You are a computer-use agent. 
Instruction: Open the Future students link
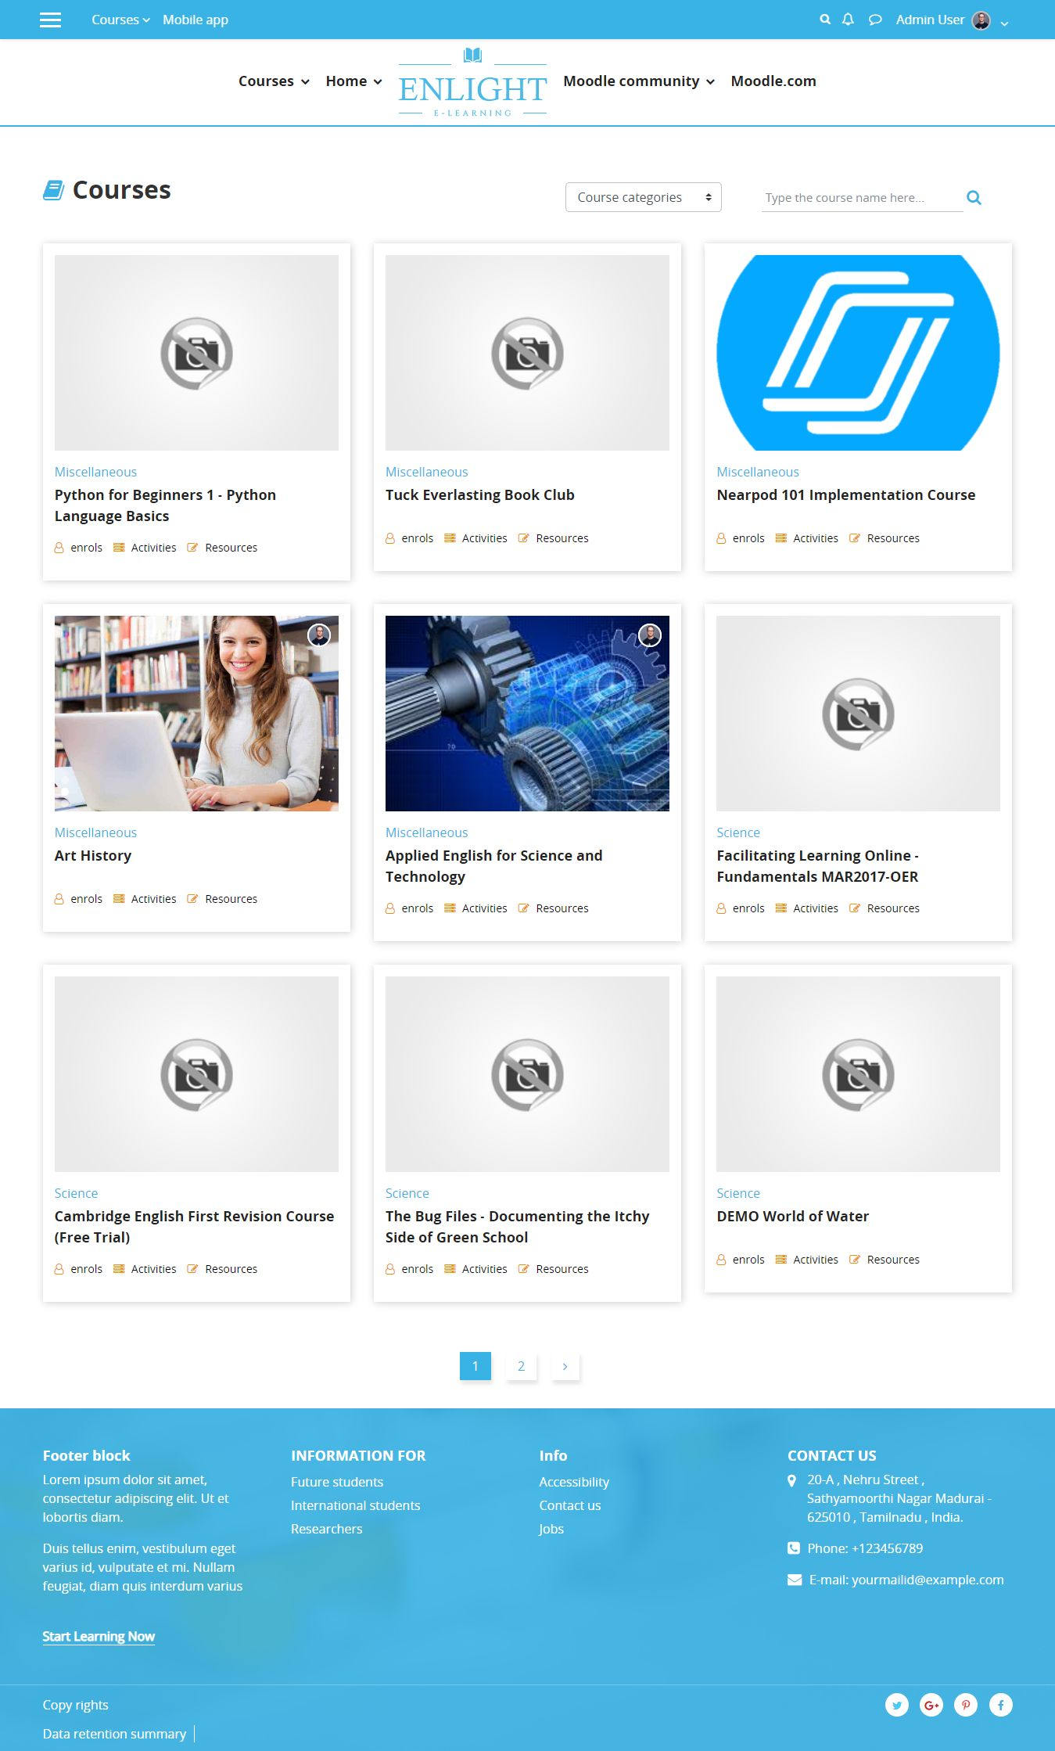point(337,1482)
